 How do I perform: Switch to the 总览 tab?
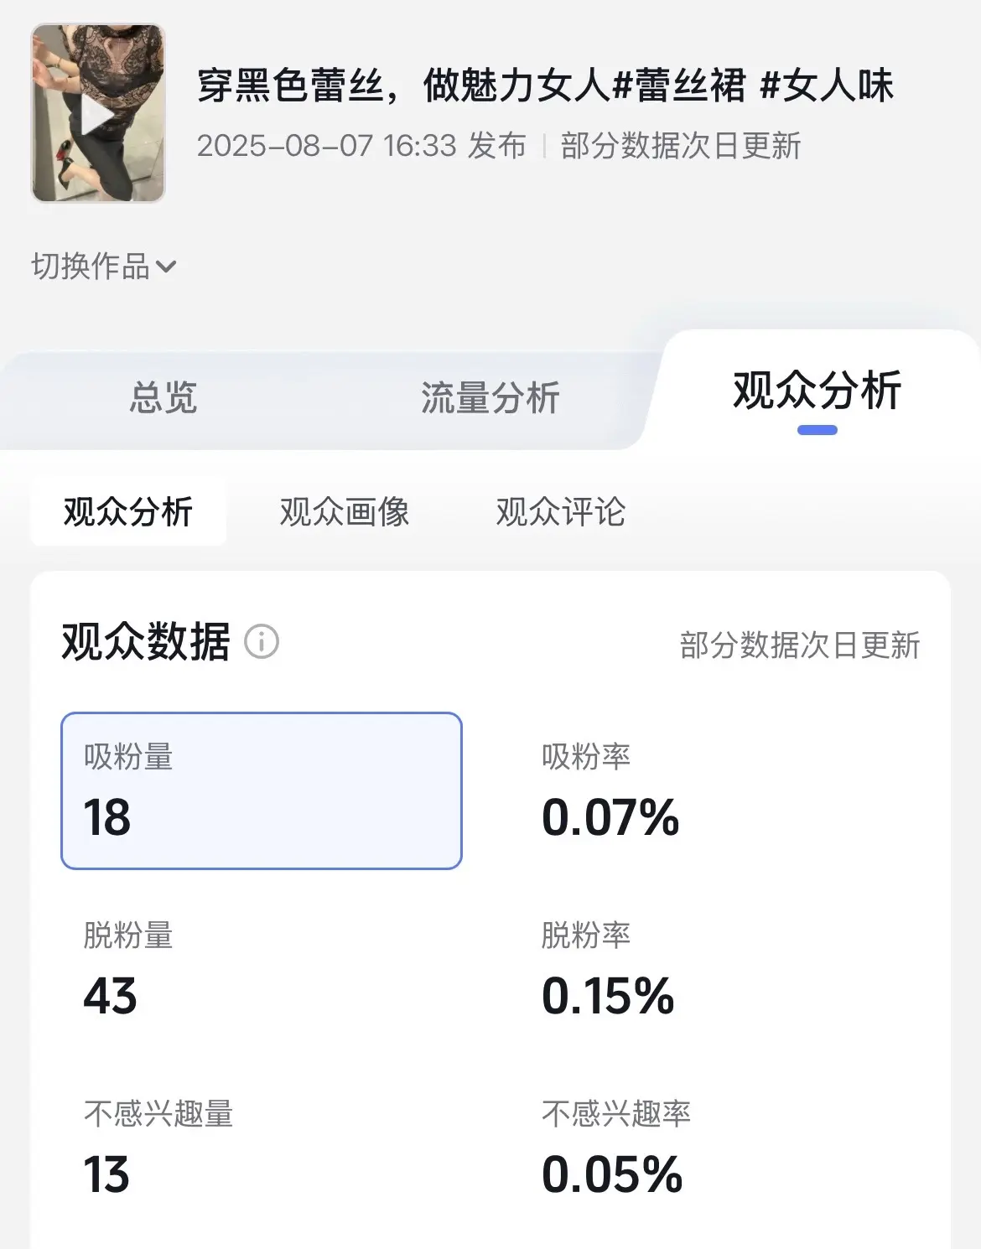click(x=163, y=397)
